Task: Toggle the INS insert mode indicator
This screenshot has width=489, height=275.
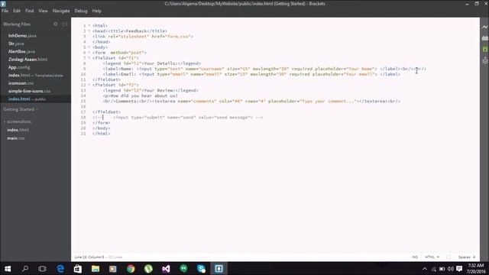Action: [x=414, y=257]
